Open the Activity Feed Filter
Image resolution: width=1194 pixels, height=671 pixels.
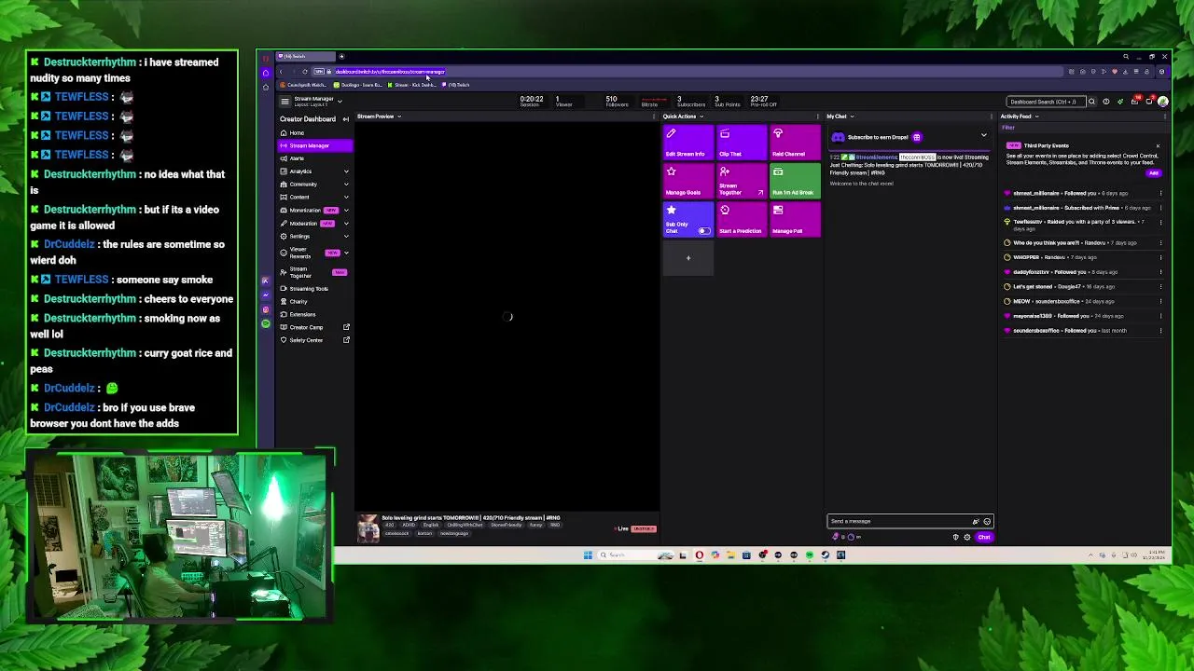1007,128
